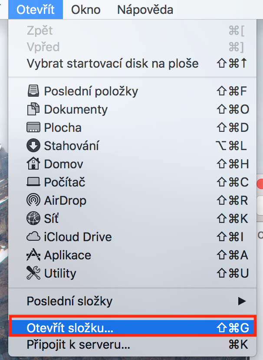
Task: Click the Utility tools icon
Action: [33, 273]
